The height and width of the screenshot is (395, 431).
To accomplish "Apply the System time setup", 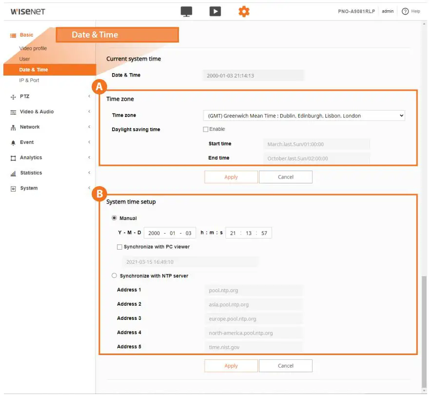I will (x=231, y=366).
